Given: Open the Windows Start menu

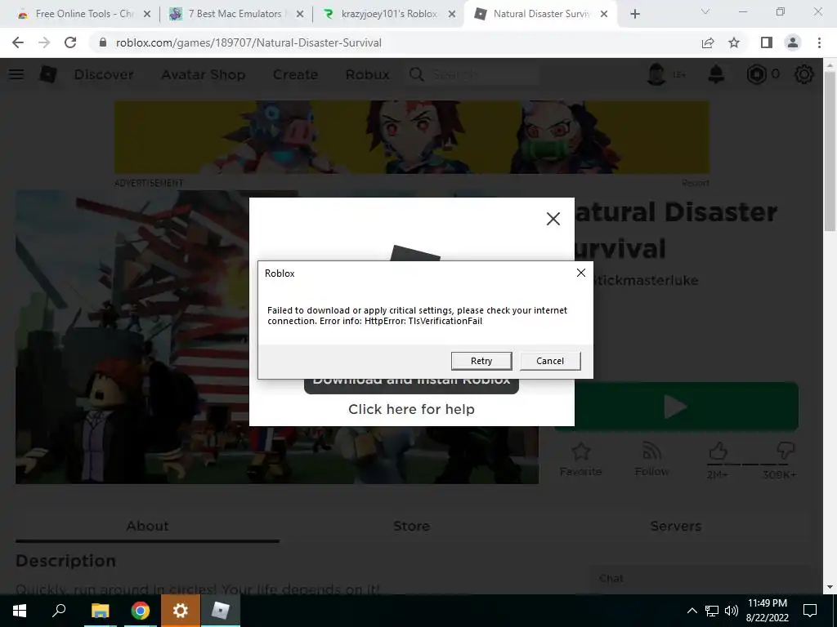Looking at the screenshot, I should tap(20, 611).
